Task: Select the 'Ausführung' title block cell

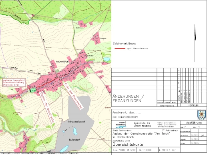Action: click(194, 123)
